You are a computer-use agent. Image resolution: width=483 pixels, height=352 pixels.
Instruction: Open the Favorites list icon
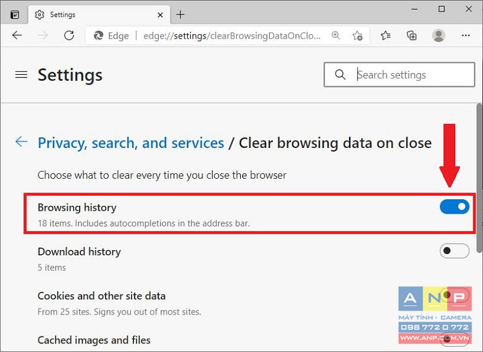click(x=385, y=36)
